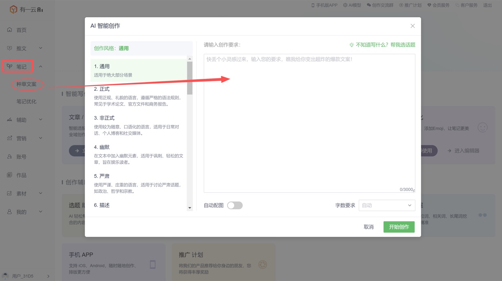
Task: Choose the 3. 非正式 writing style
Action: [139, 125]
